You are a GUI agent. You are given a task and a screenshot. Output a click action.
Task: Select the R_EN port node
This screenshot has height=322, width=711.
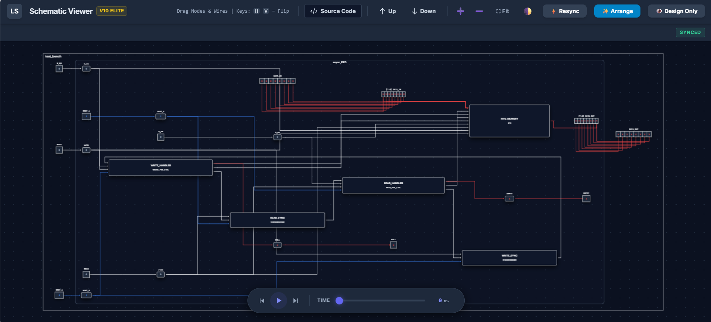pos(160,137)
